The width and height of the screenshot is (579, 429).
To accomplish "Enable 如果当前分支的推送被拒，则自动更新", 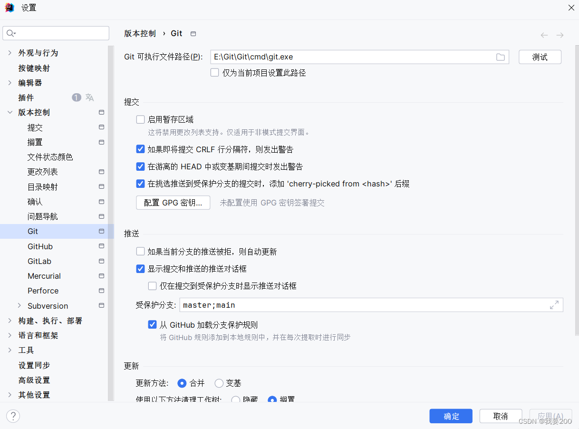I will (140, 252).
